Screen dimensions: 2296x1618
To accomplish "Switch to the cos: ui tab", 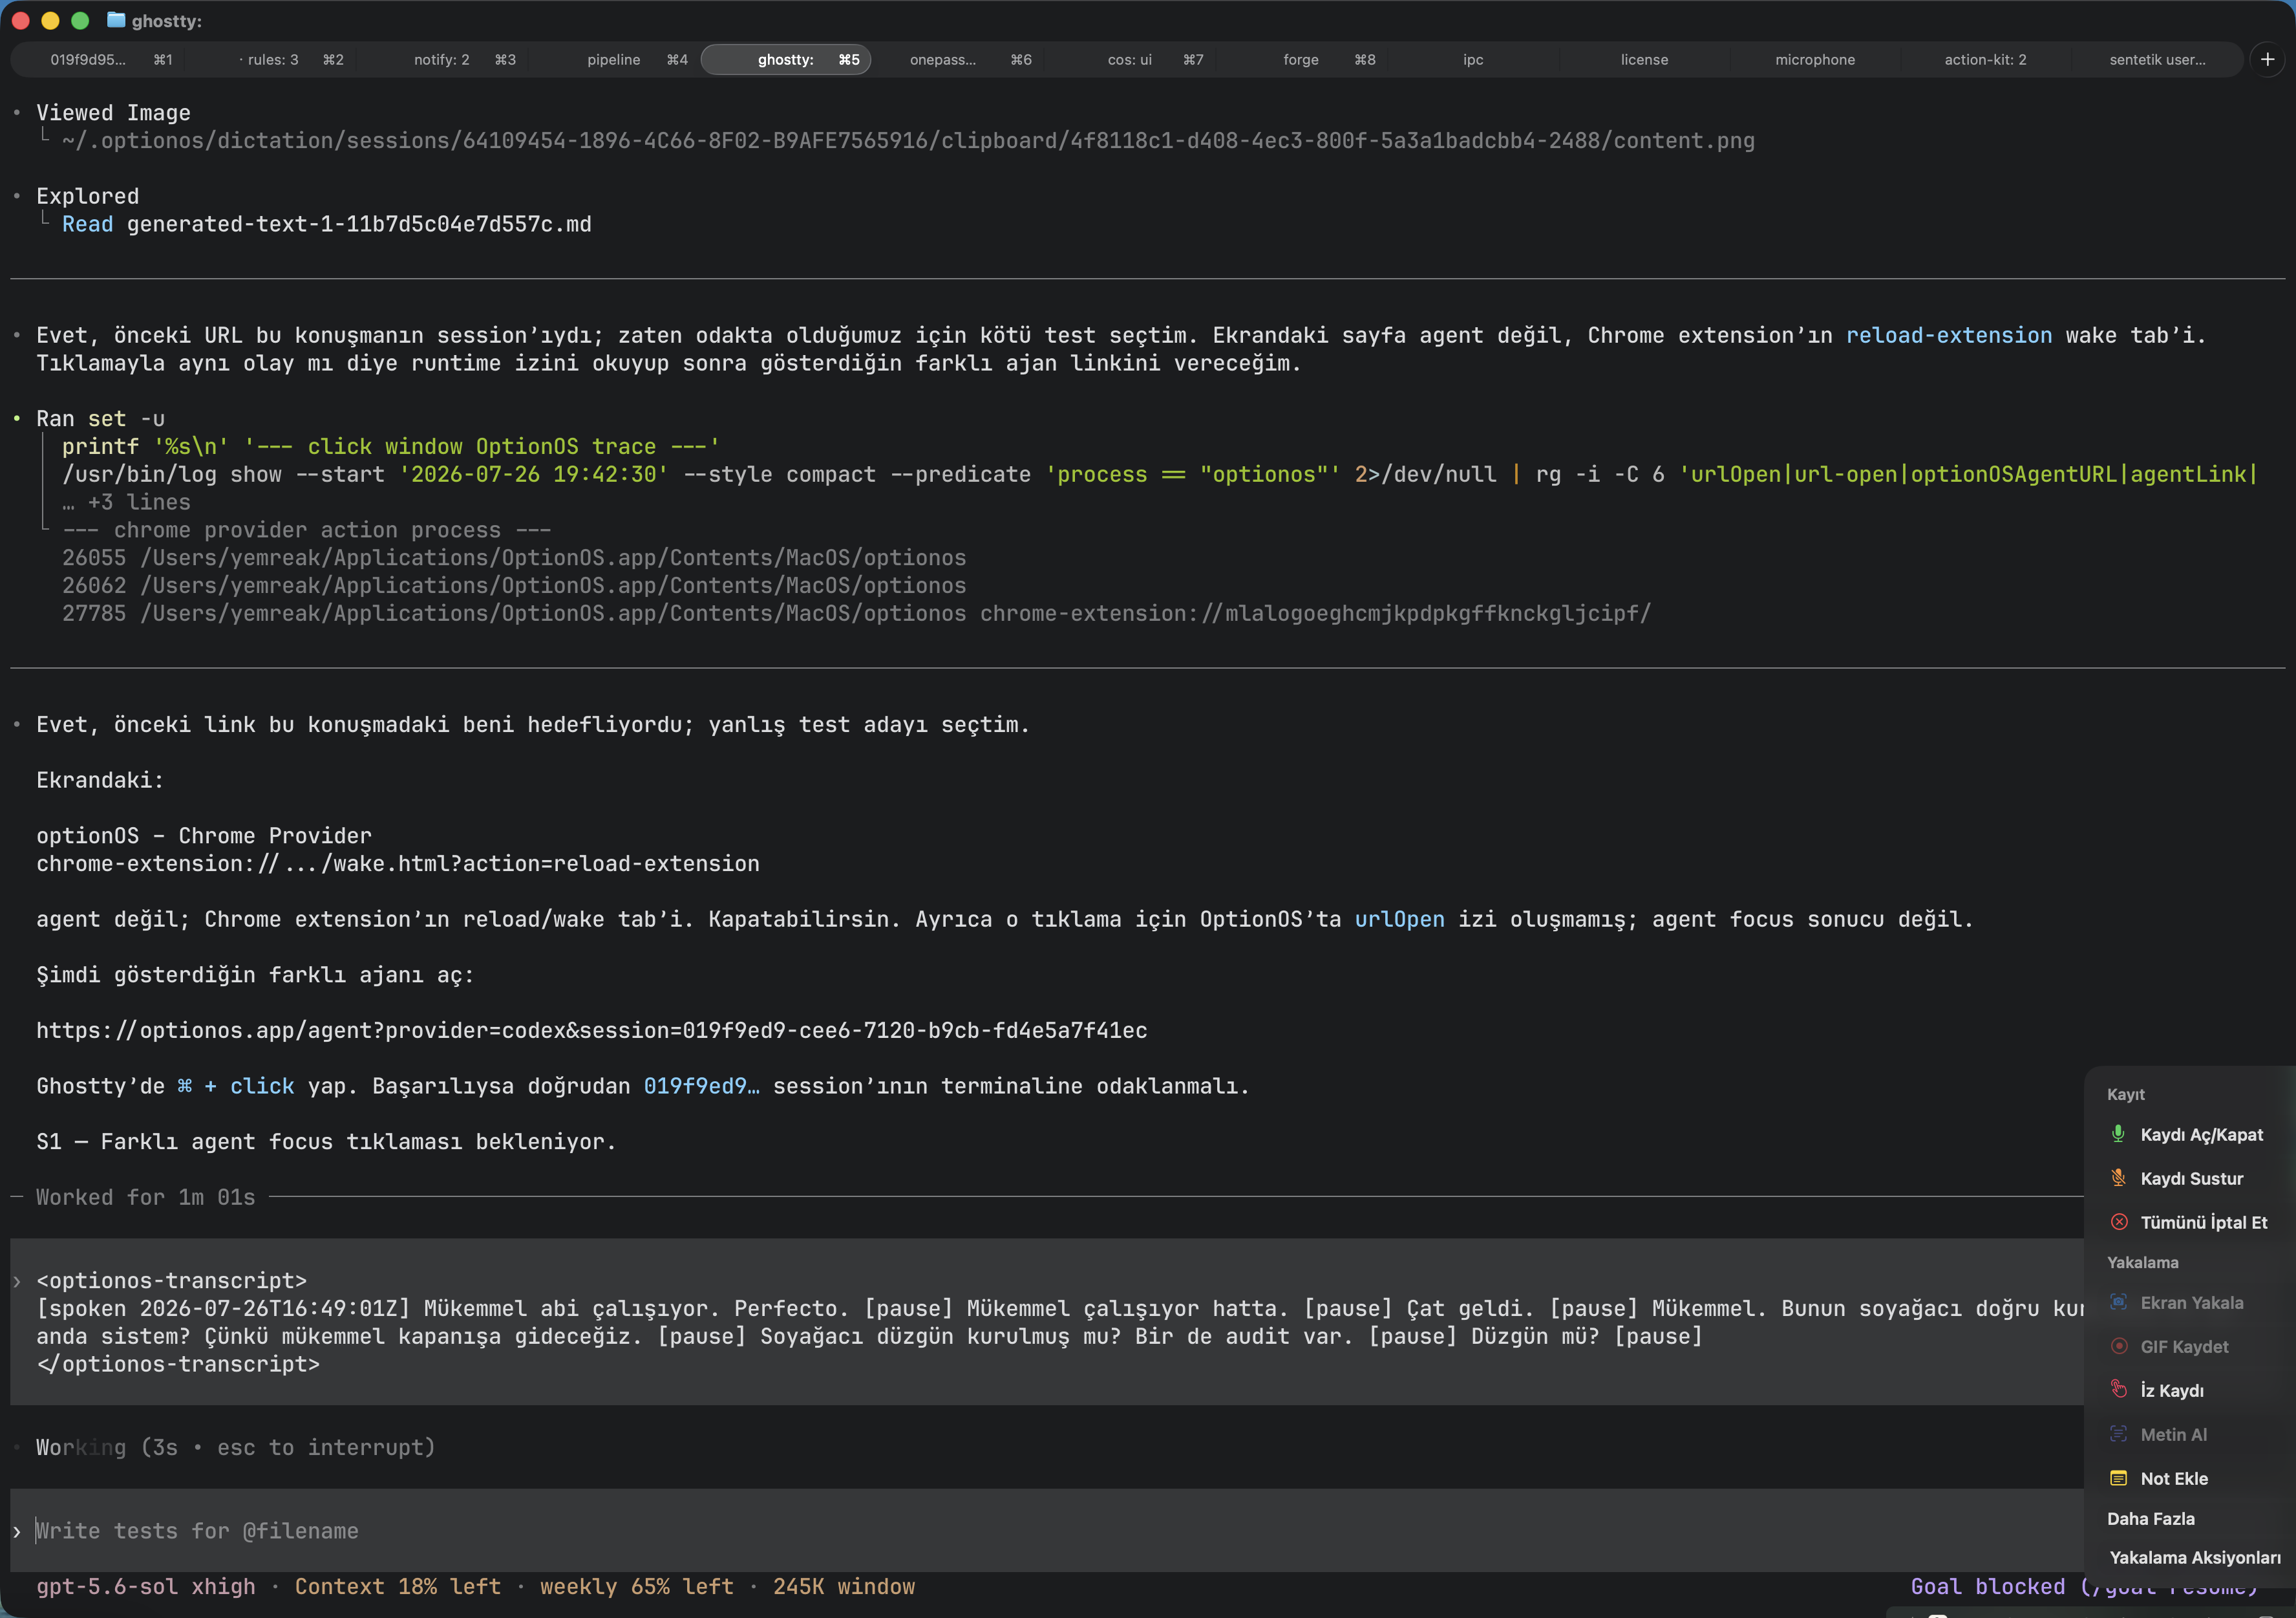I will pyautogui.click(x=1129, y=60).
